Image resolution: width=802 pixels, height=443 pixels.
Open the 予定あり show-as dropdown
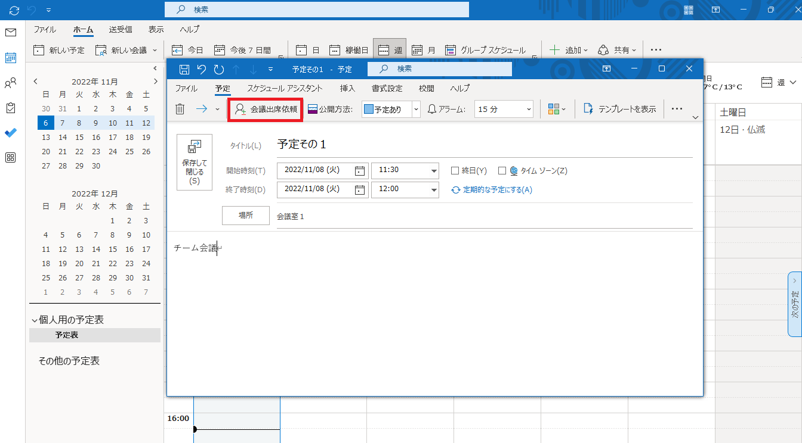tap(416, 109)
